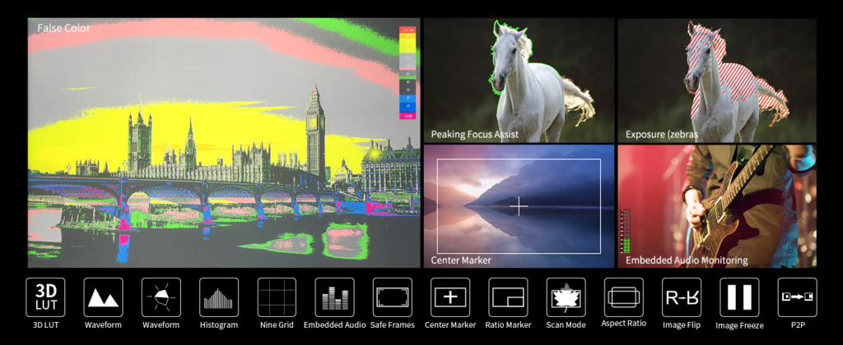The image size is (843, 345).
Task: Click the false color scale legend
Action: 407,72
